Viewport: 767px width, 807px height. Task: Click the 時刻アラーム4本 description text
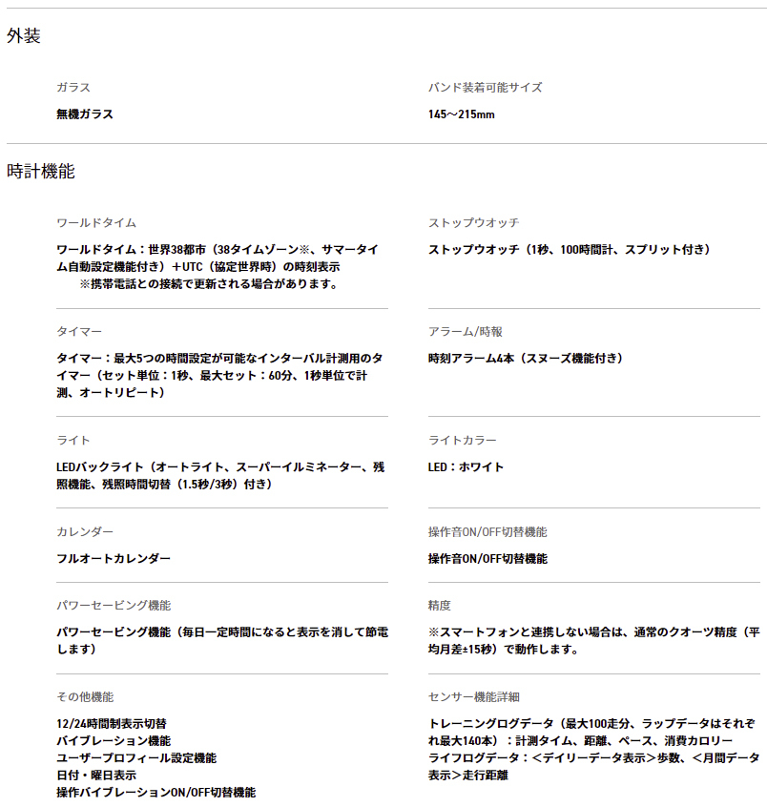tap(526, 358)
